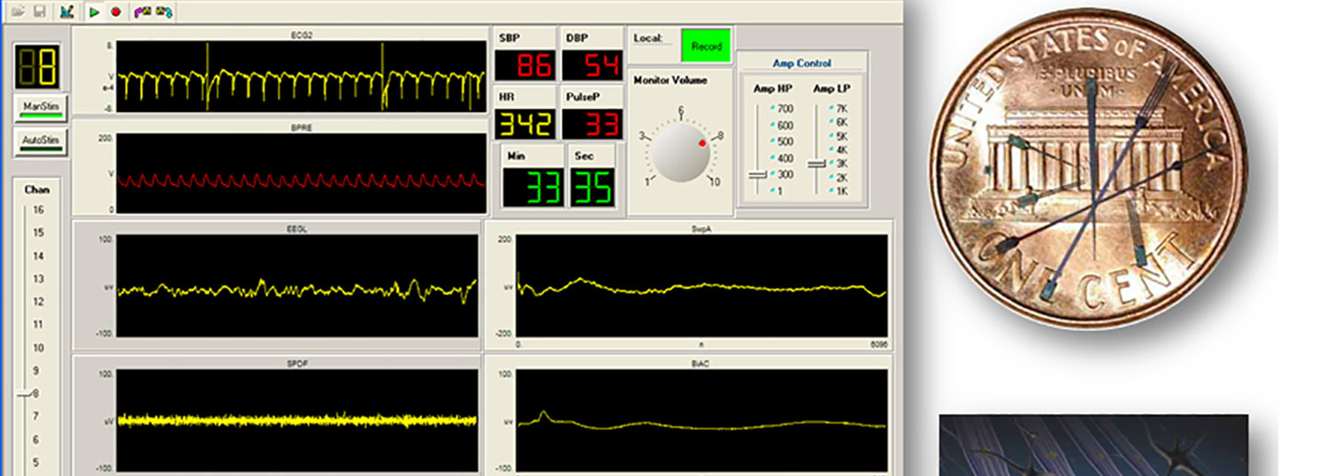The image size is (1332, 476).
Task: Click the ECG2 waveform display
Action: click(x=300, y=76)
